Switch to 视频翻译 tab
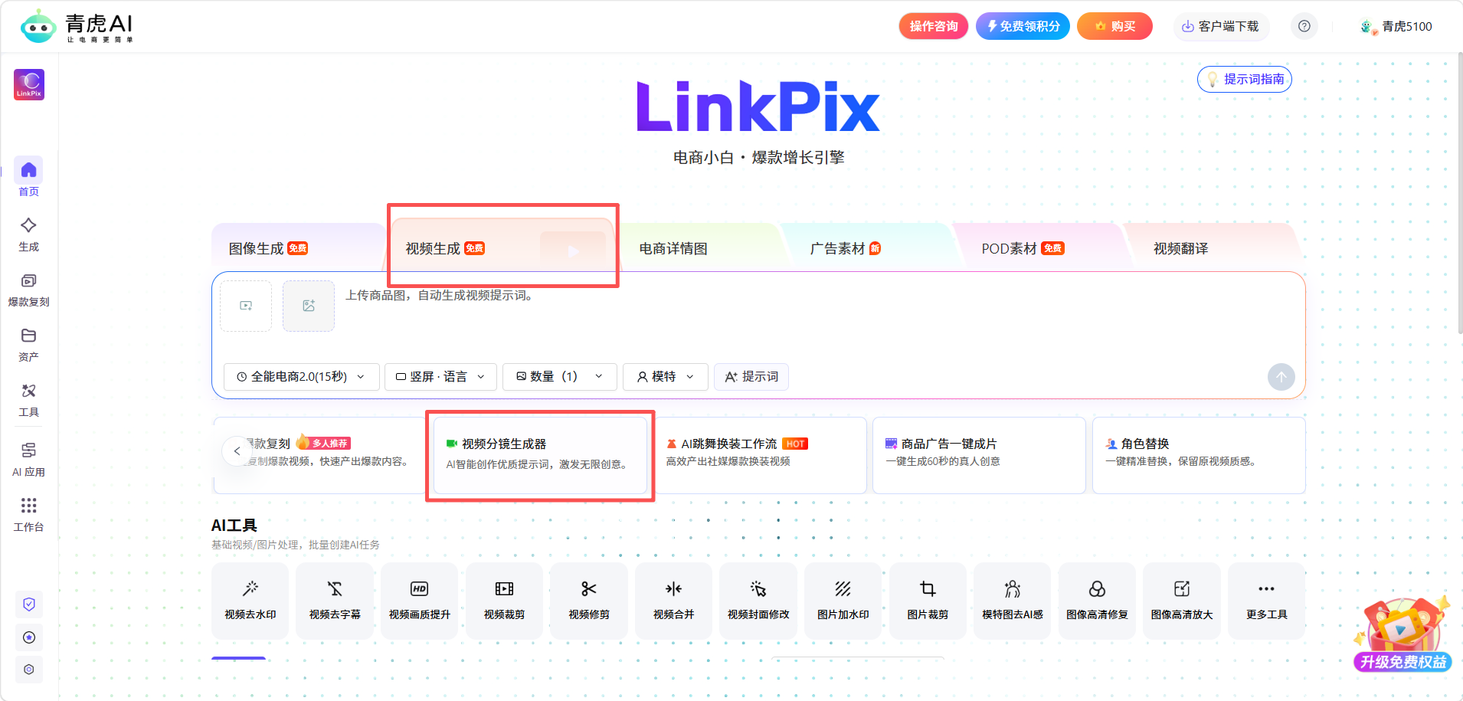The height and width of the screenshot is (701, 1463). point(1214,248)
